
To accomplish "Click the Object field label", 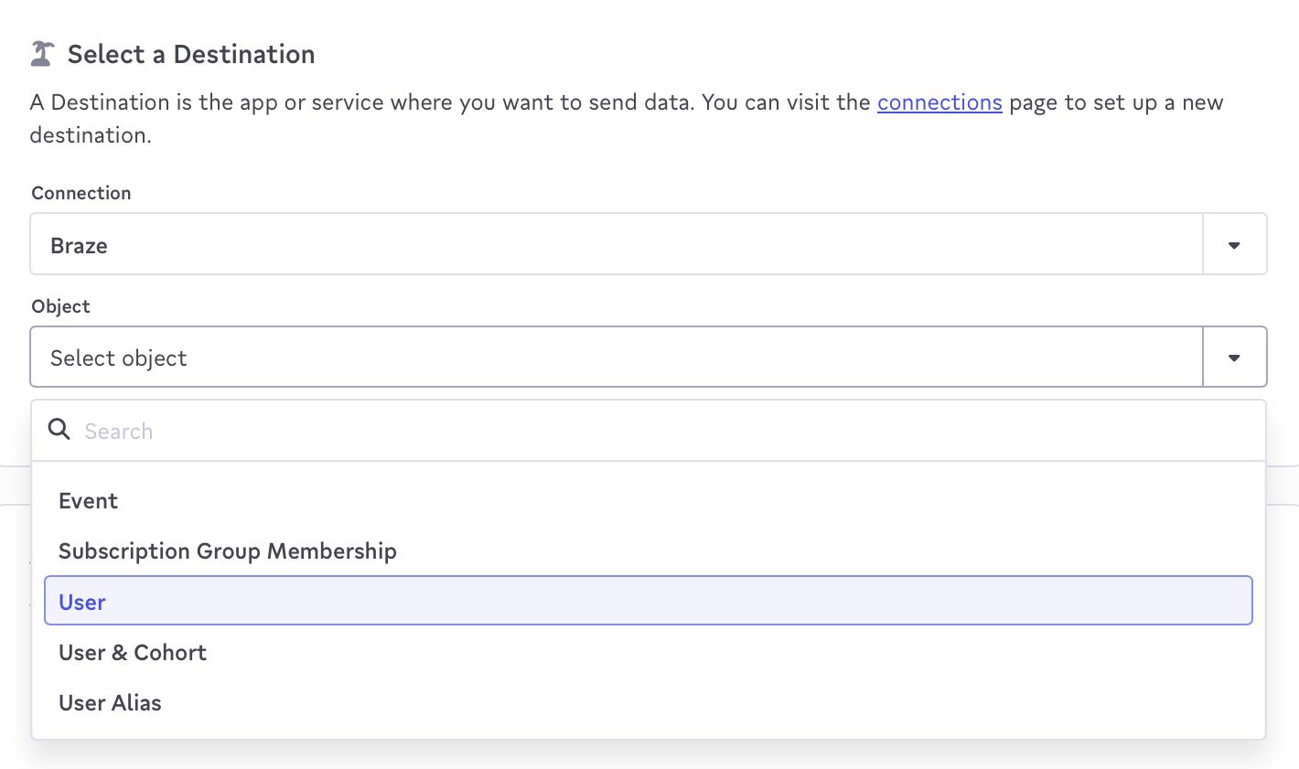I will click(x=61, y=306).
